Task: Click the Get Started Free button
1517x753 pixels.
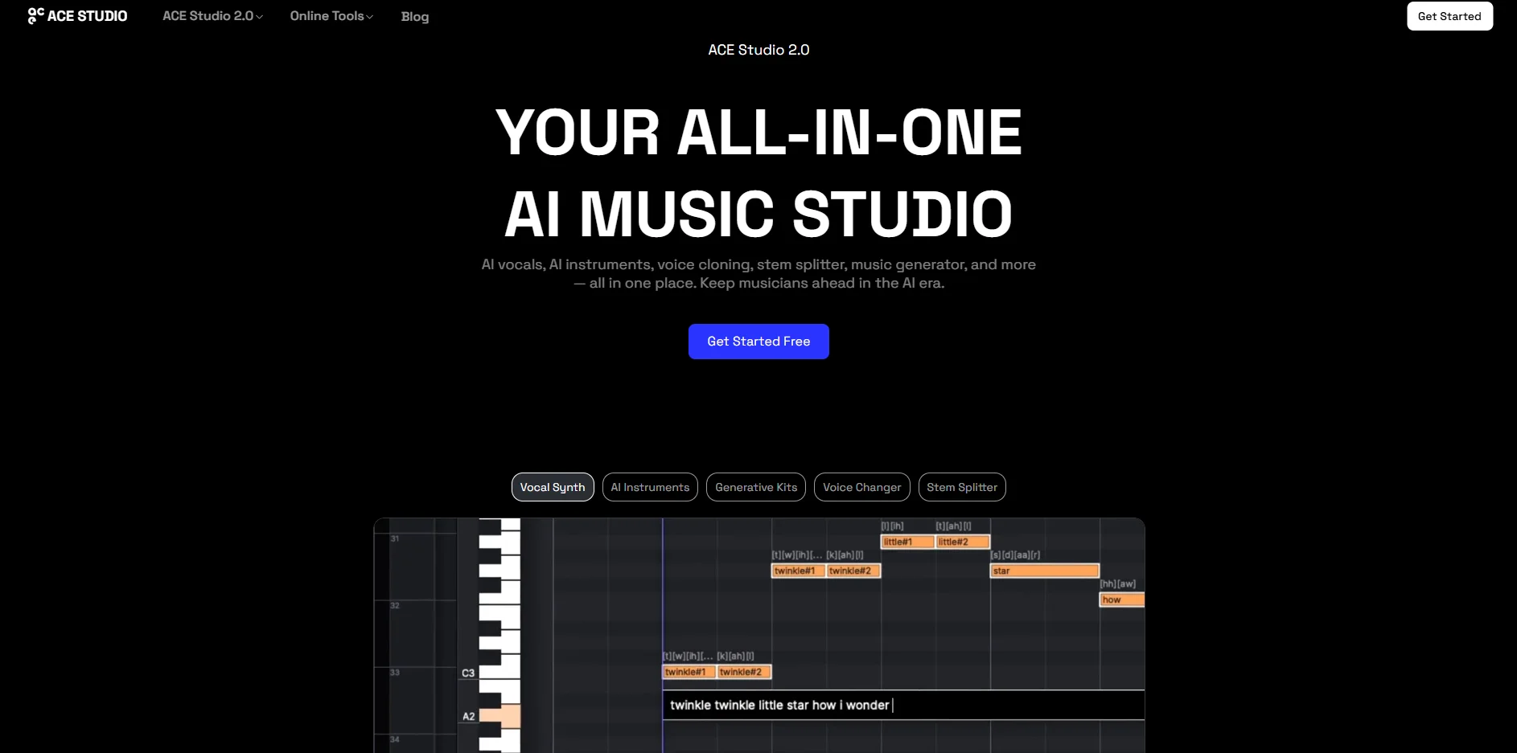Action: (x=758, y=341)
